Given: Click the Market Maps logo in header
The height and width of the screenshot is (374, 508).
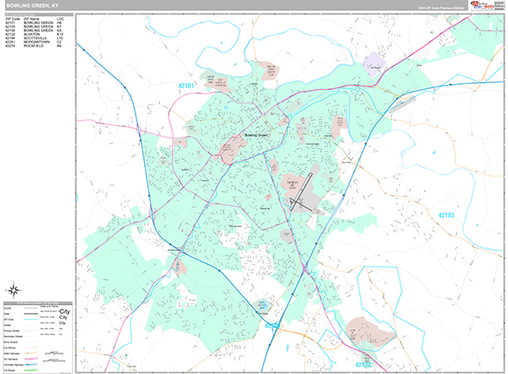Looking at the screenshot, I should click(485, 6).
